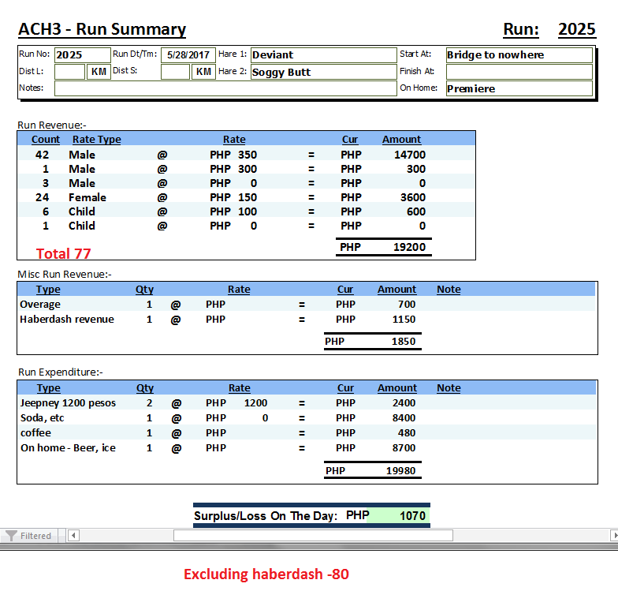Select the Run Dt/Tm date field
Screen dimensions: 618x606
tap(188, 55)
